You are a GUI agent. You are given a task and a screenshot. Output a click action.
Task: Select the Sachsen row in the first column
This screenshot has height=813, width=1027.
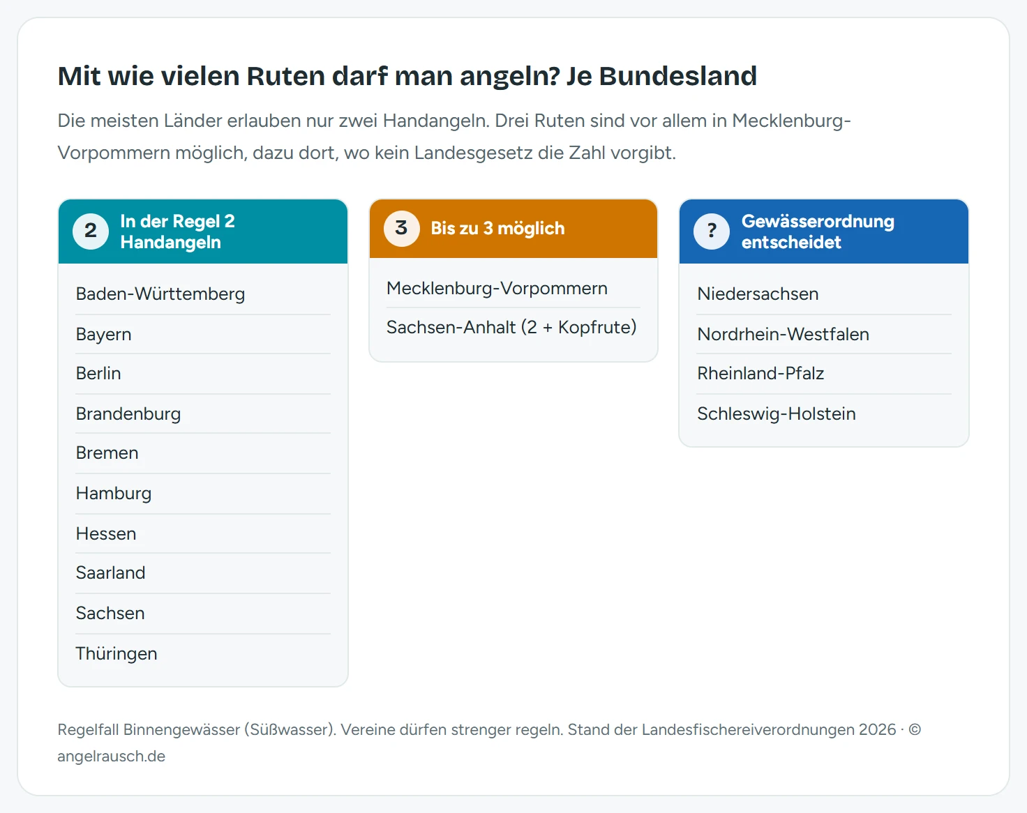coord(203,614)
